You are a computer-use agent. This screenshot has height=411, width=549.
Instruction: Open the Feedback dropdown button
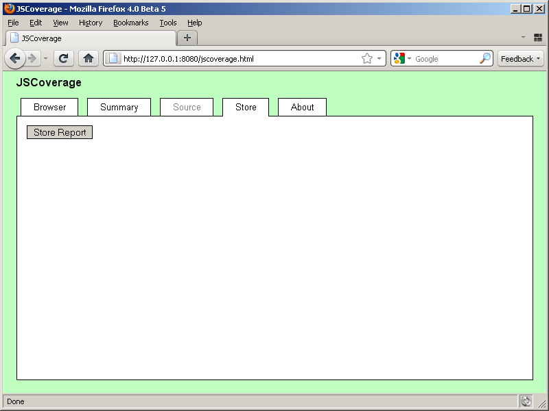pos(521,59)
